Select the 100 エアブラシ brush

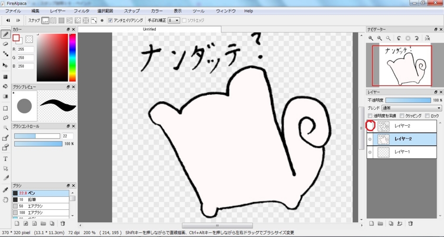coord(40,212)
